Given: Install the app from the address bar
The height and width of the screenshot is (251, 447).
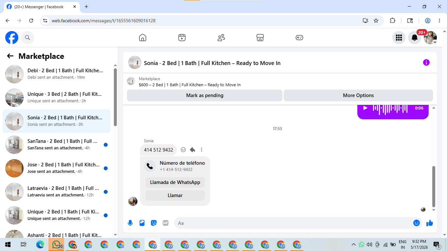Looking at the screenshot, I should [366, 21].
